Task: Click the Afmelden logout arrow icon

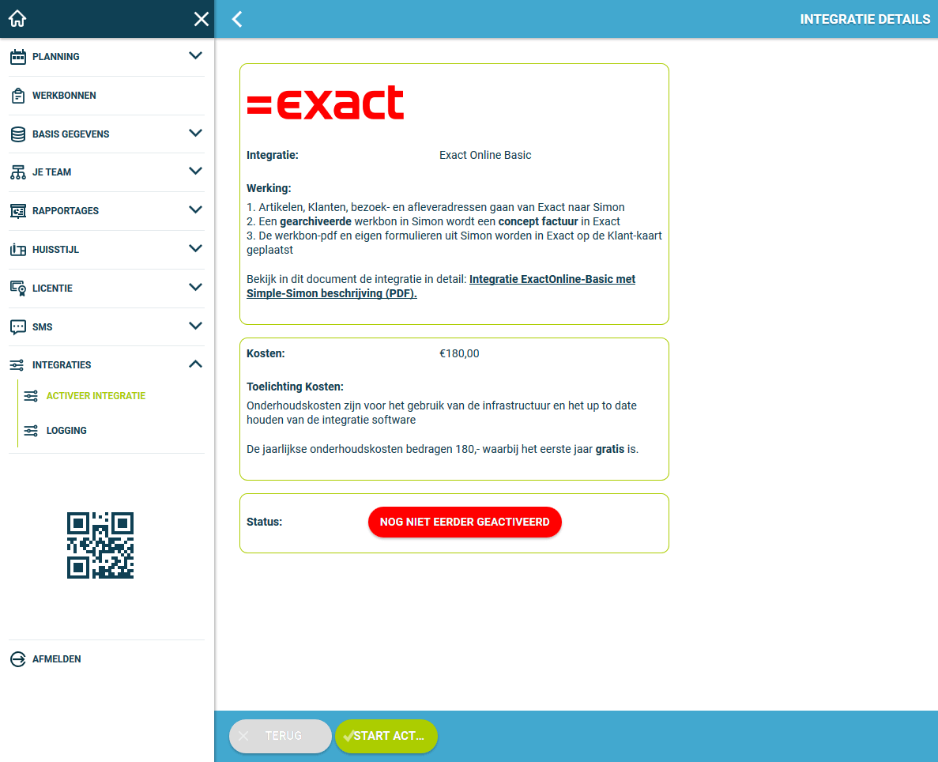Action: click(18, 659)
